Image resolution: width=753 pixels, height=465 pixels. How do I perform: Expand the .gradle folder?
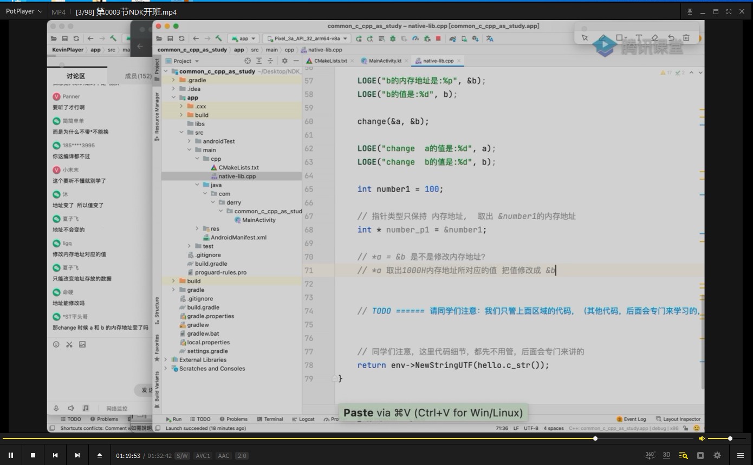click(x=174, y=80)
